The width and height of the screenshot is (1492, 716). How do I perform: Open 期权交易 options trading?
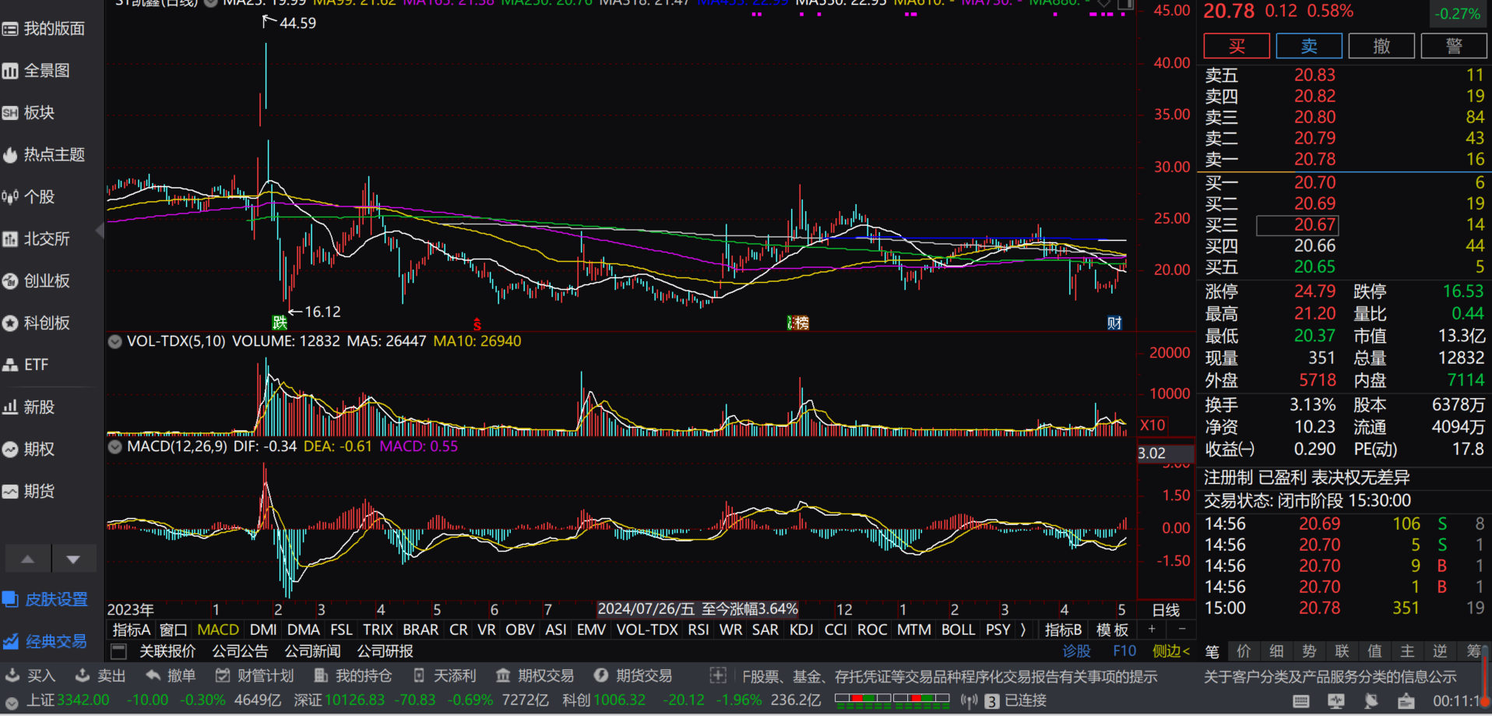[535, 675]
